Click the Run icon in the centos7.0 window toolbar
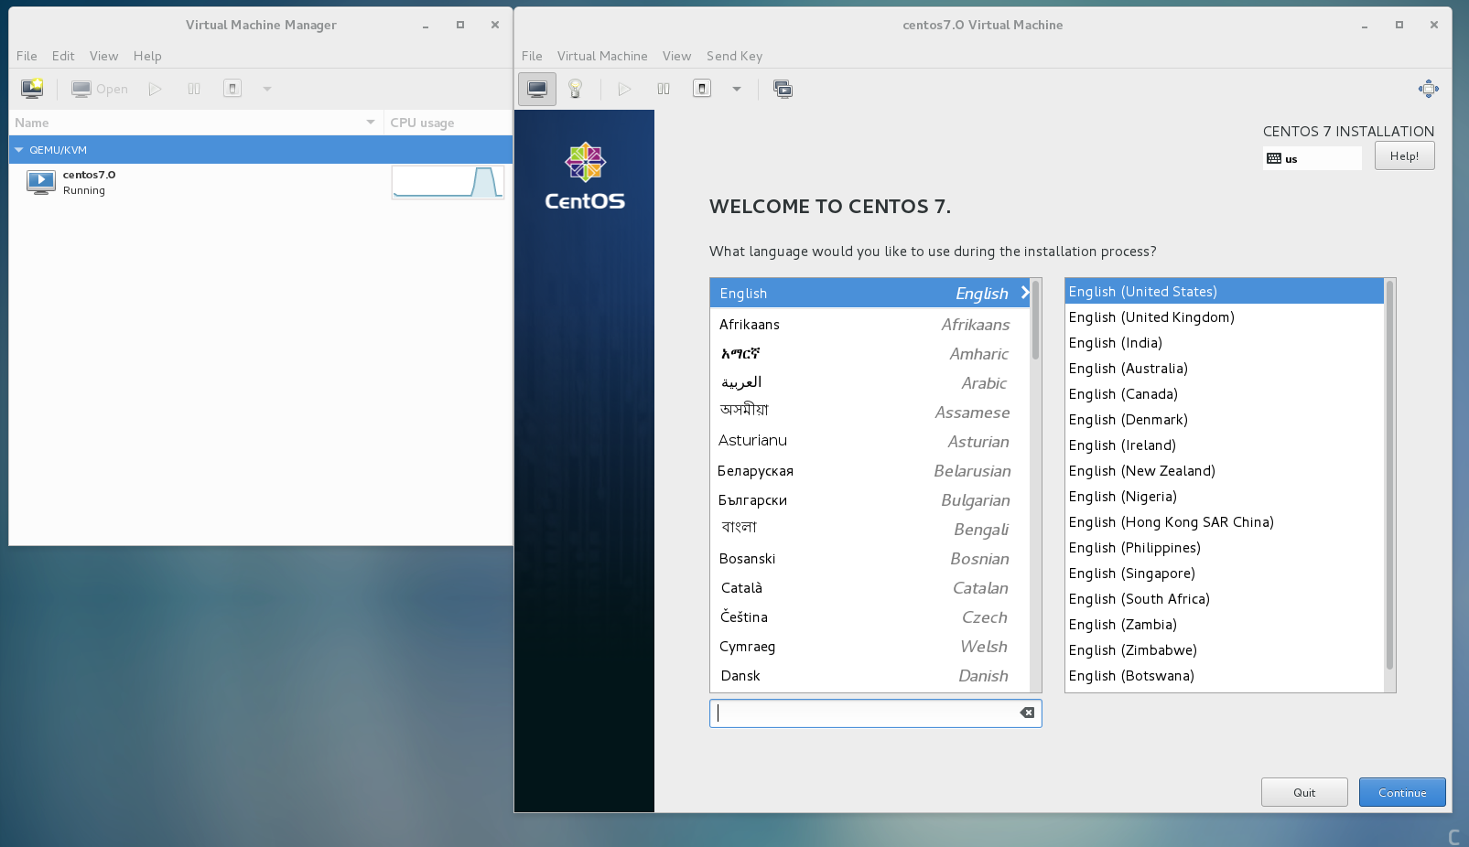1469x847 pixels. [x=624, y=89]
